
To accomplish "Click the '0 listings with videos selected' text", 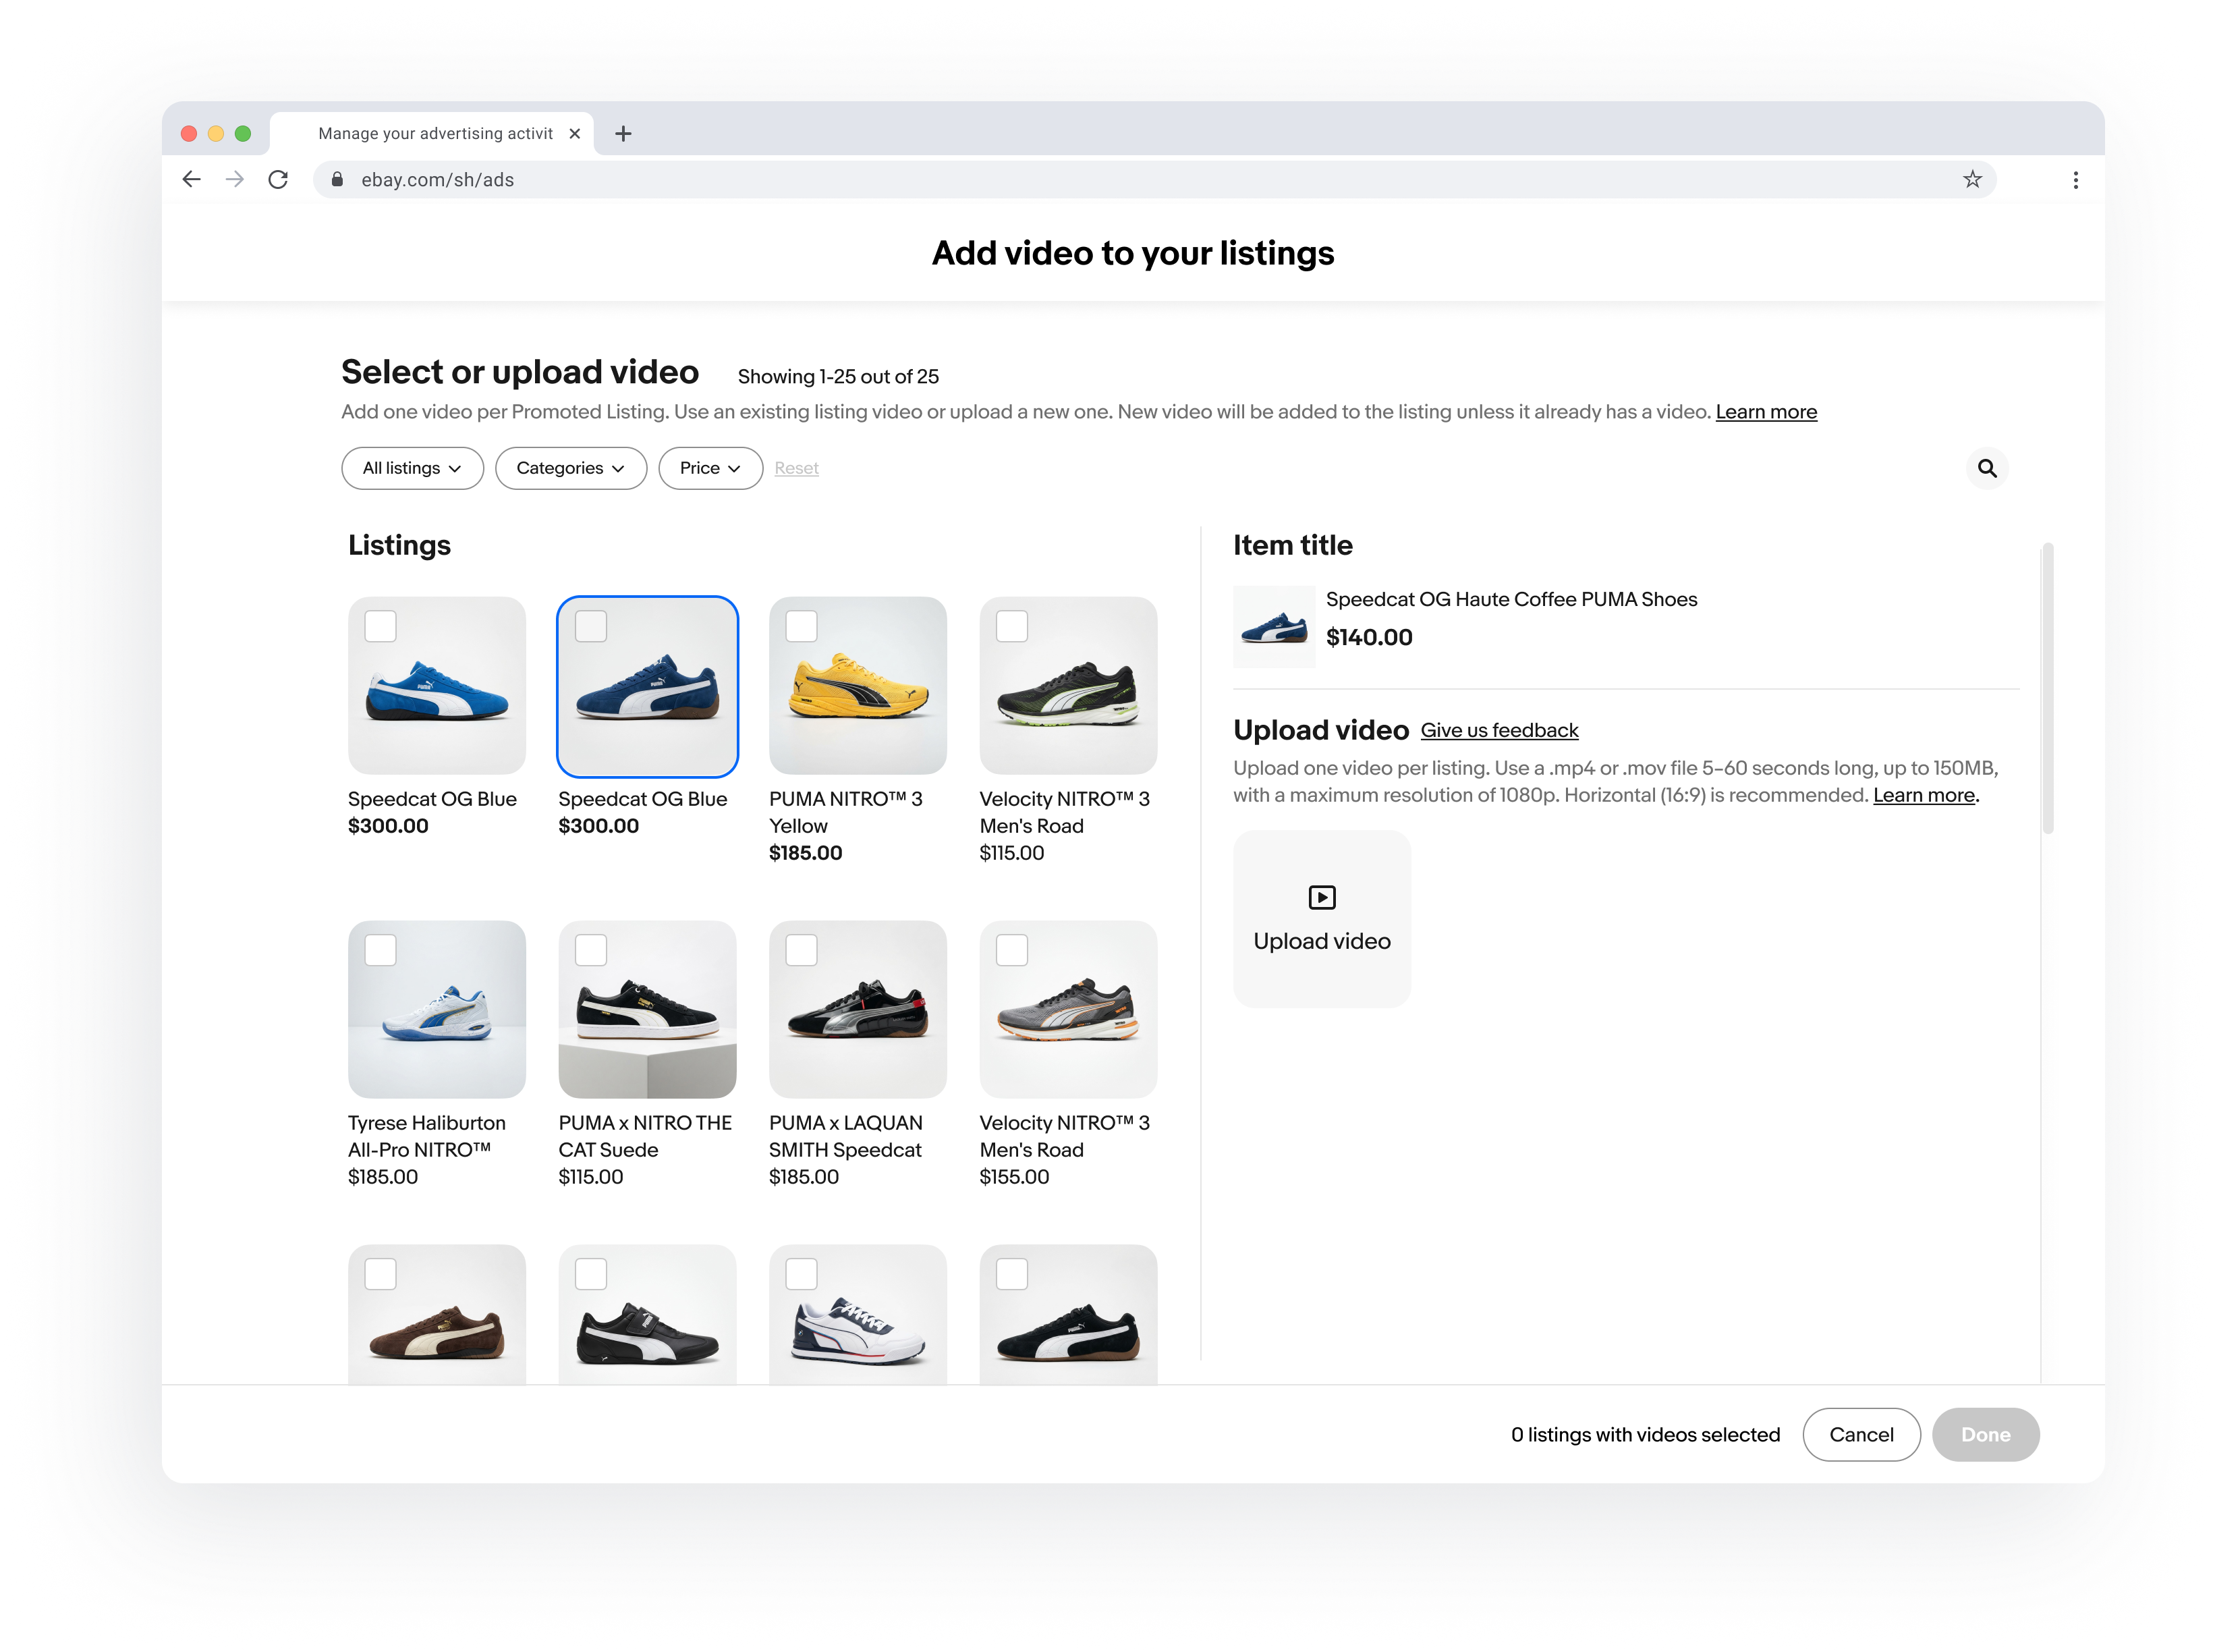I will [x=1644, y=1434].
